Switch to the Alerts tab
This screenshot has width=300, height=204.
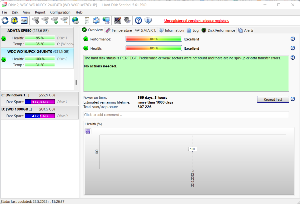pos(246,30)
